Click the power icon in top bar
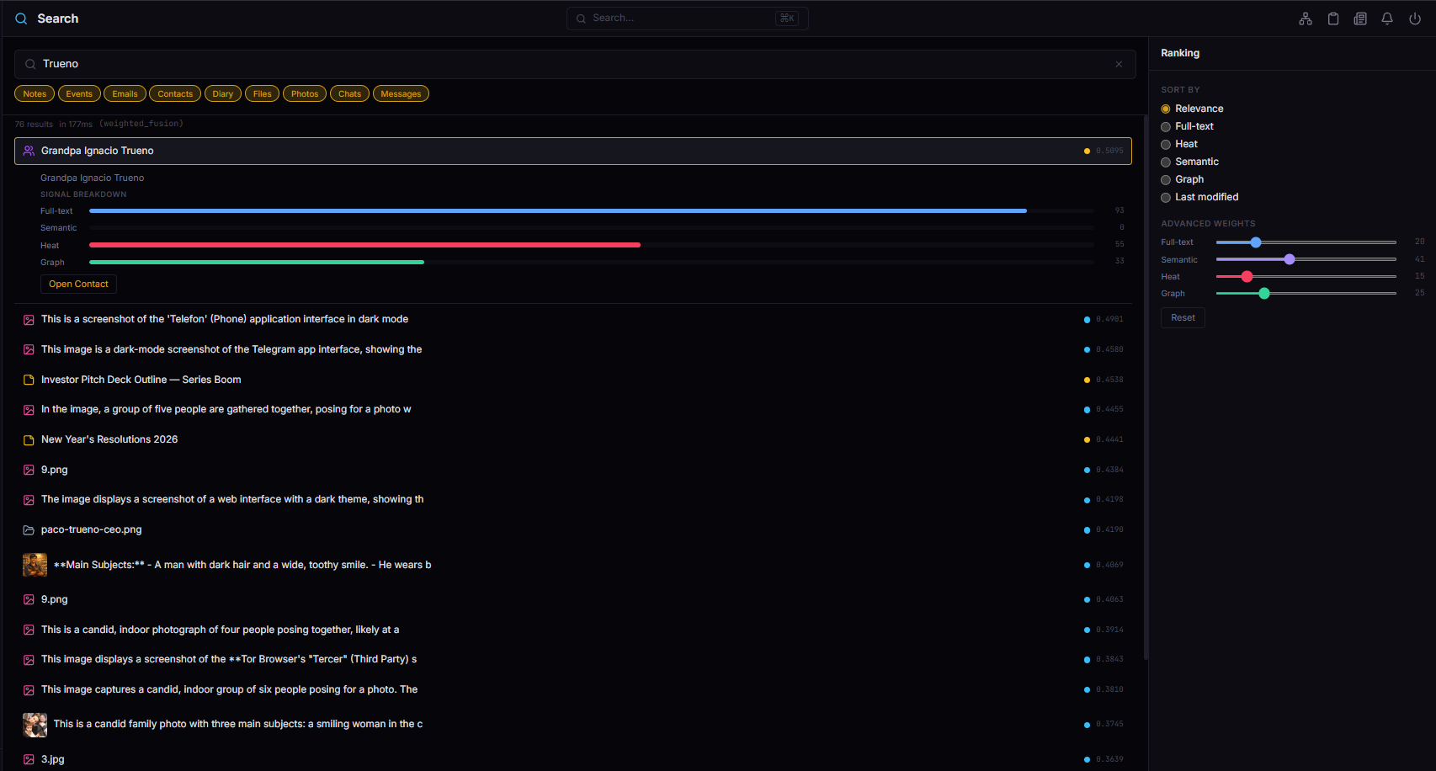The height and width of the screenshot is (771, 1436). tap(1415, 18)
